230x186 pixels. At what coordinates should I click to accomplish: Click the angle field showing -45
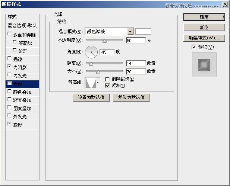(x=107, y=52)
